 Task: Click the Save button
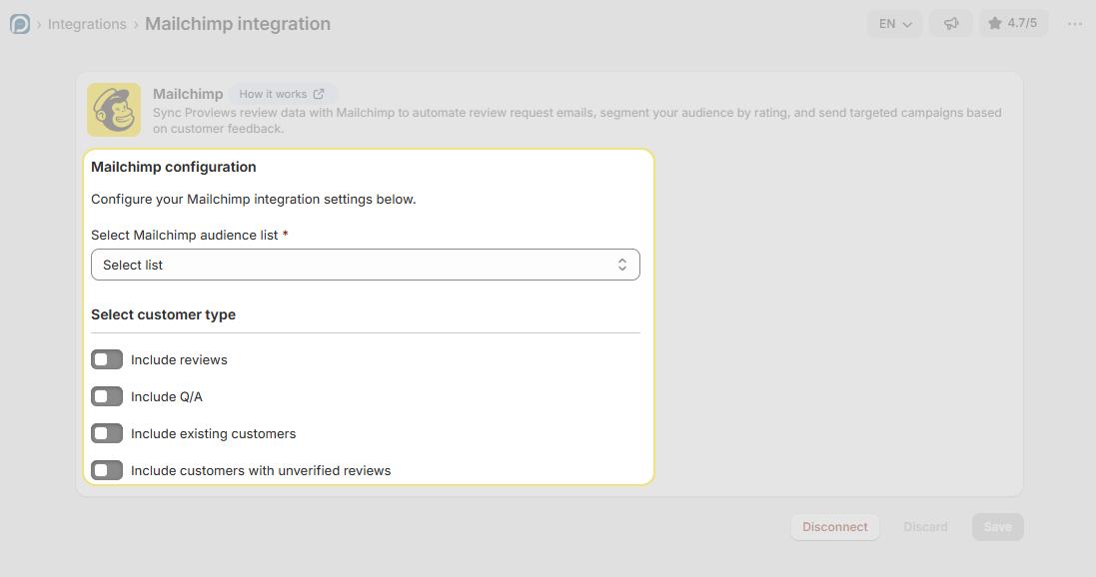click(997, 527)
